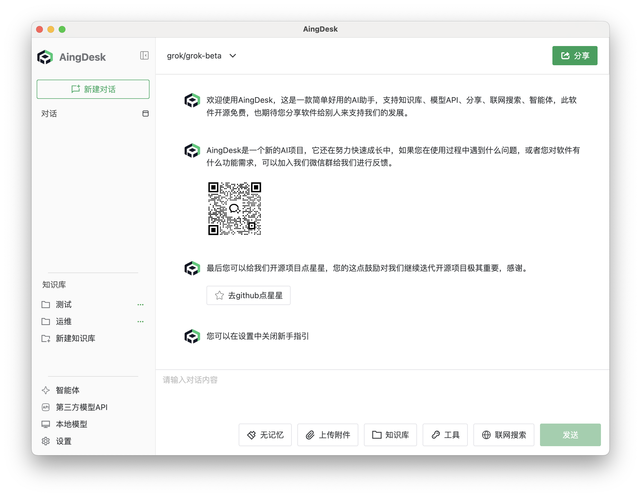Click the 工具 link icon
This screenshot has height=497, width=641.
(436, 435)
